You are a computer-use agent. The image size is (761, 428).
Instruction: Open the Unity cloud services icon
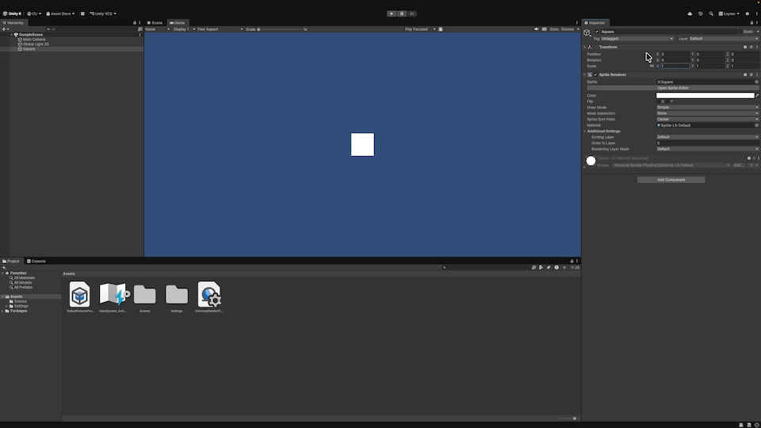[x=690, y=13]
